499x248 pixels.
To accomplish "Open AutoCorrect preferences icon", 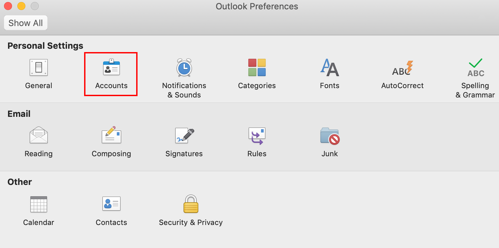I will (403, 68).
